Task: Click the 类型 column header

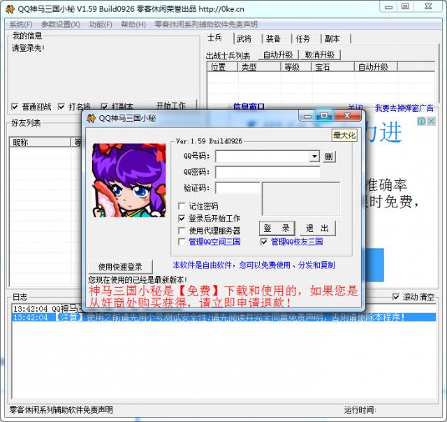Action: 259,67
